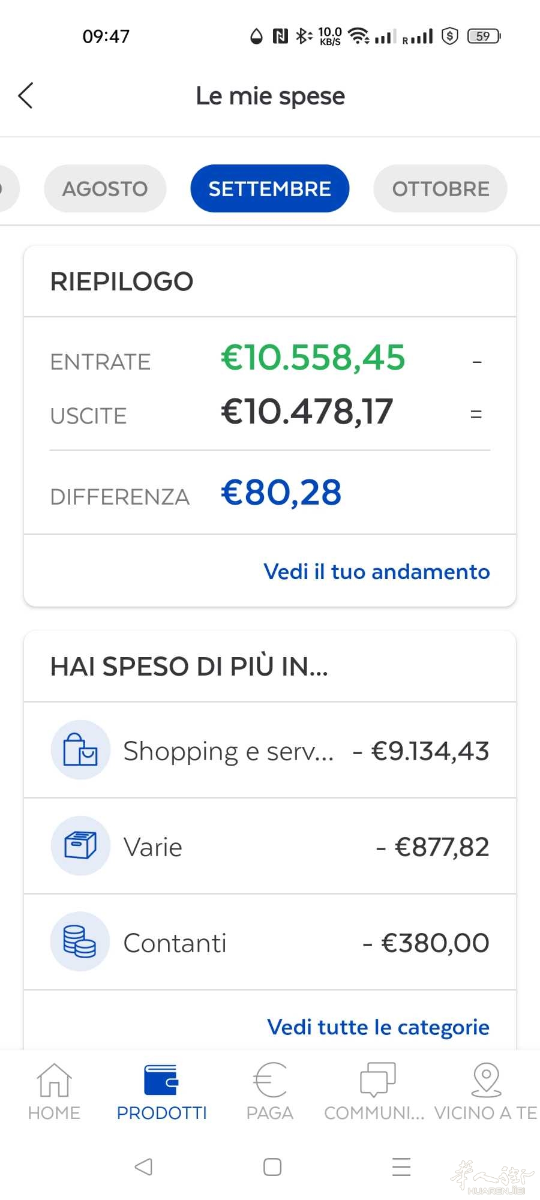Tap the partially visible previous month pill
540x1200 pixels.
pyautogui.click(x=8, y=188)
